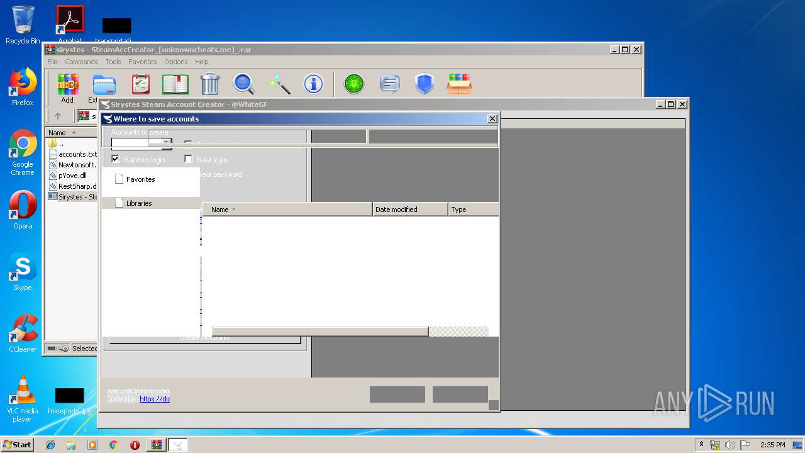
Task: Close the Where to save accounts dialog
Action: (492, 118)
